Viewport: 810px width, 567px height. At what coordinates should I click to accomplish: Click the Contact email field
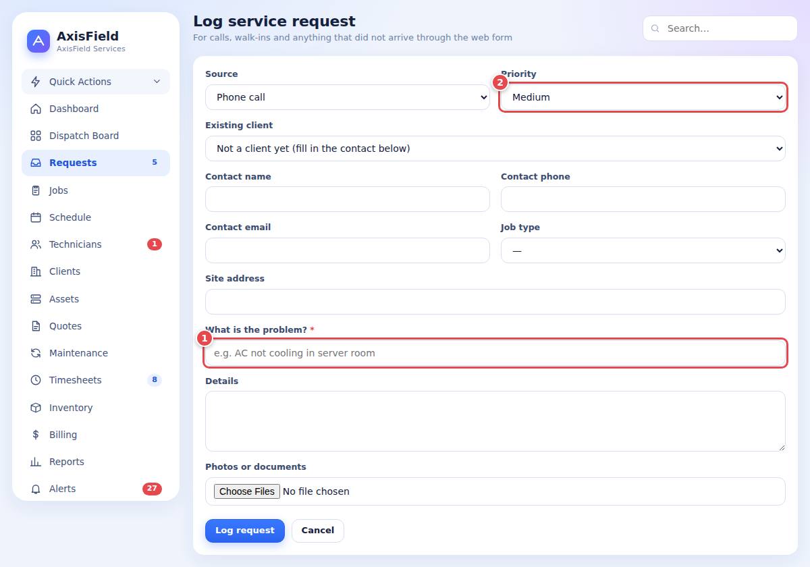(348, 250)
